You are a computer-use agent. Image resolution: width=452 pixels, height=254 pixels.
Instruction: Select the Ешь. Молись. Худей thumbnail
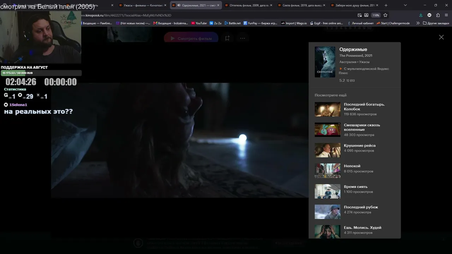coord(327,232)
